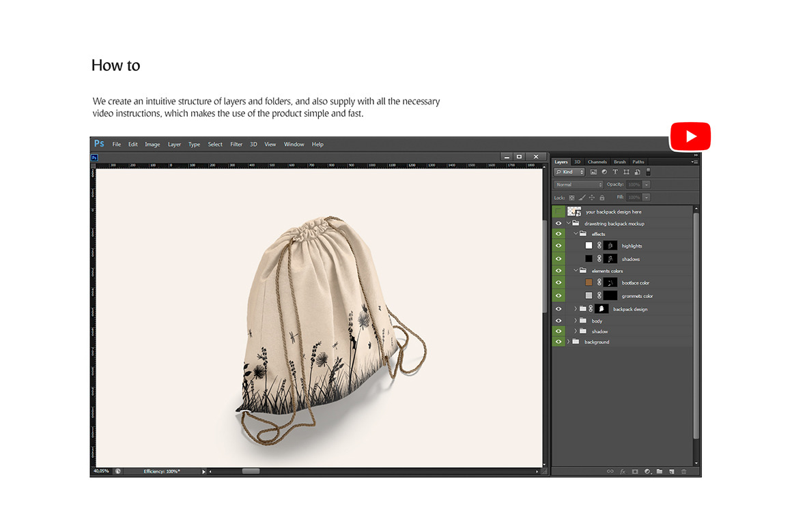This screenshot has height=528, width=792.
Task: Open the Filter menu
Action: pyautogui.click(x=236, y=145)
